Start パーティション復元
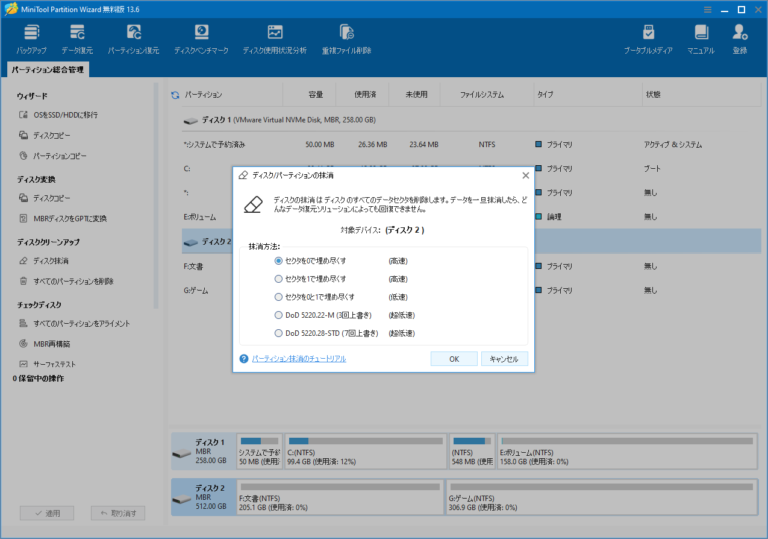768x539 pixels. (133, 37)
